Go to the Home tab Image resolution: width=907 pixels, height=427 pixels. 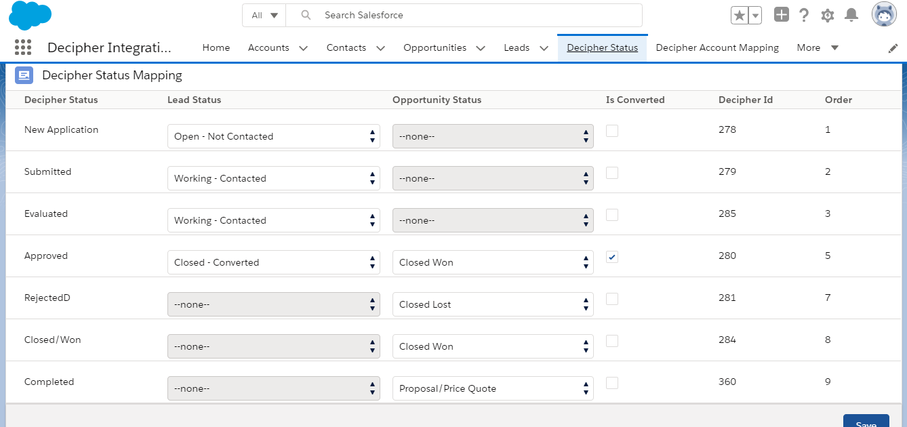[x=216, y=47]
